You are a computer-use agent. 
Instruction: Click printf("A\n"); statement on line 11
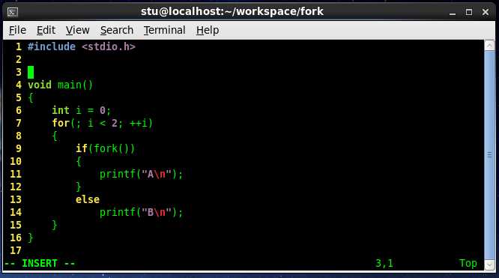click(x=142, y=174)
